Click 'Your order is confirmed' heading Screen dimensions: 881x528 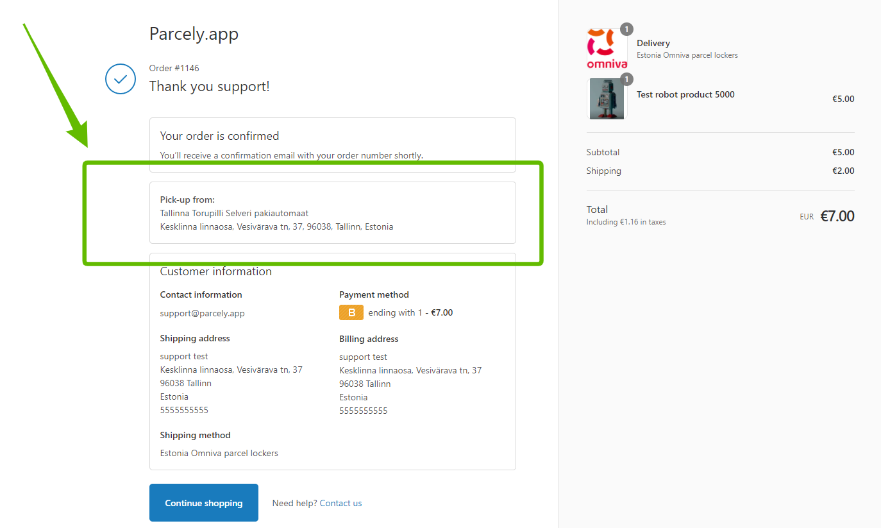click(219, 136)
